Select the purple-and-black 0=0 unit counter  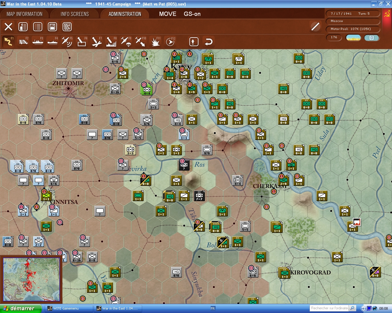click(x=375, y=272)
